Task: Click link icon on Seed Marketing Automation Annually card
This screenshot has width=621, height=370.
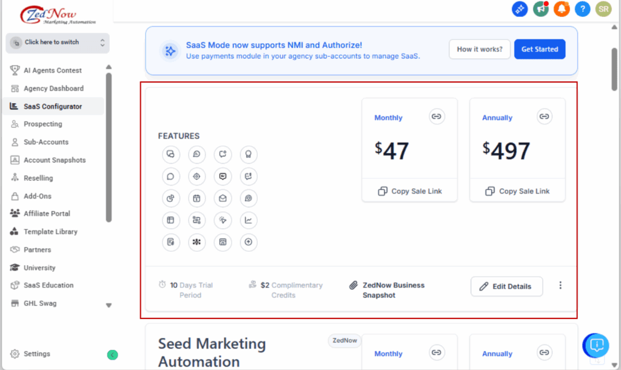Action: pos(544,352)
